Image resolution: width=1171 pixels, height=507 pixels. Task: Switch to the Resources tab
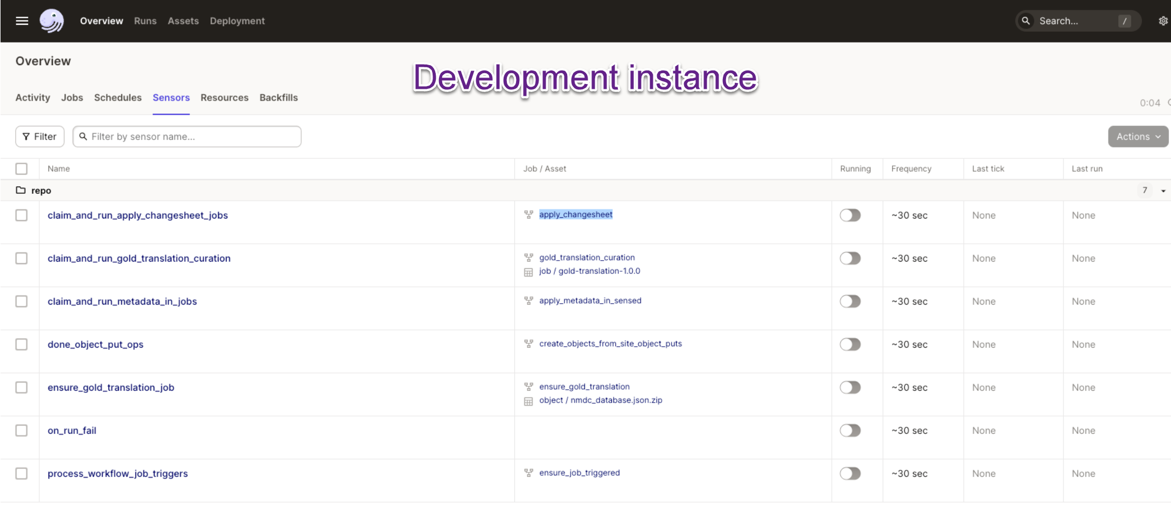coord(225,97)
